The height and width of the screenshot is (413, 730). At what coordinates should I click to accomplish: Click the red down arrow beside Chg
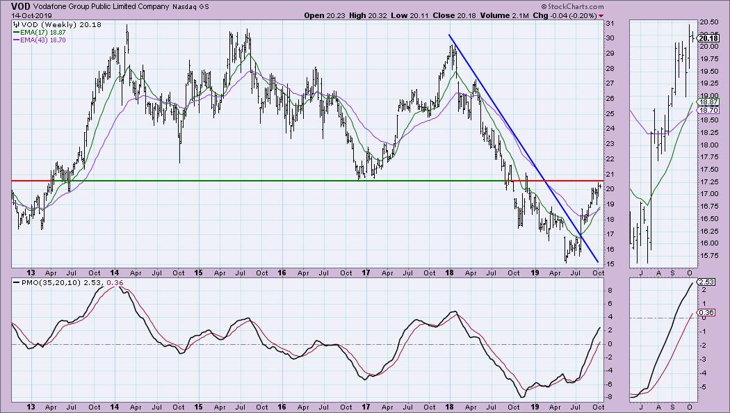(601, 16)
